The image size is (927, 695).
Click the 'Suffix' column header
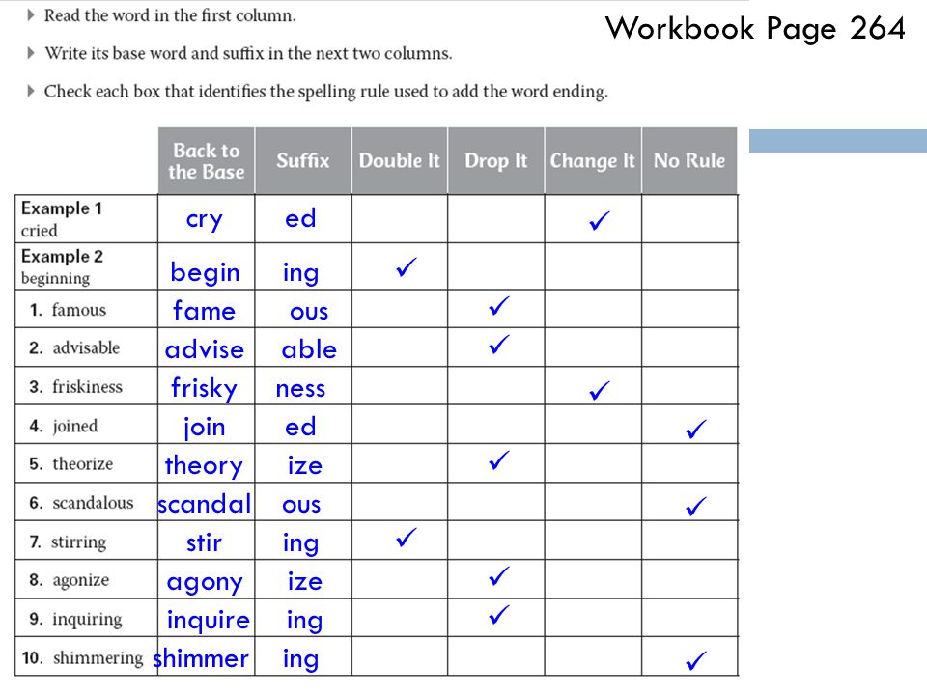pyautogui.click(x=303, y=161)
